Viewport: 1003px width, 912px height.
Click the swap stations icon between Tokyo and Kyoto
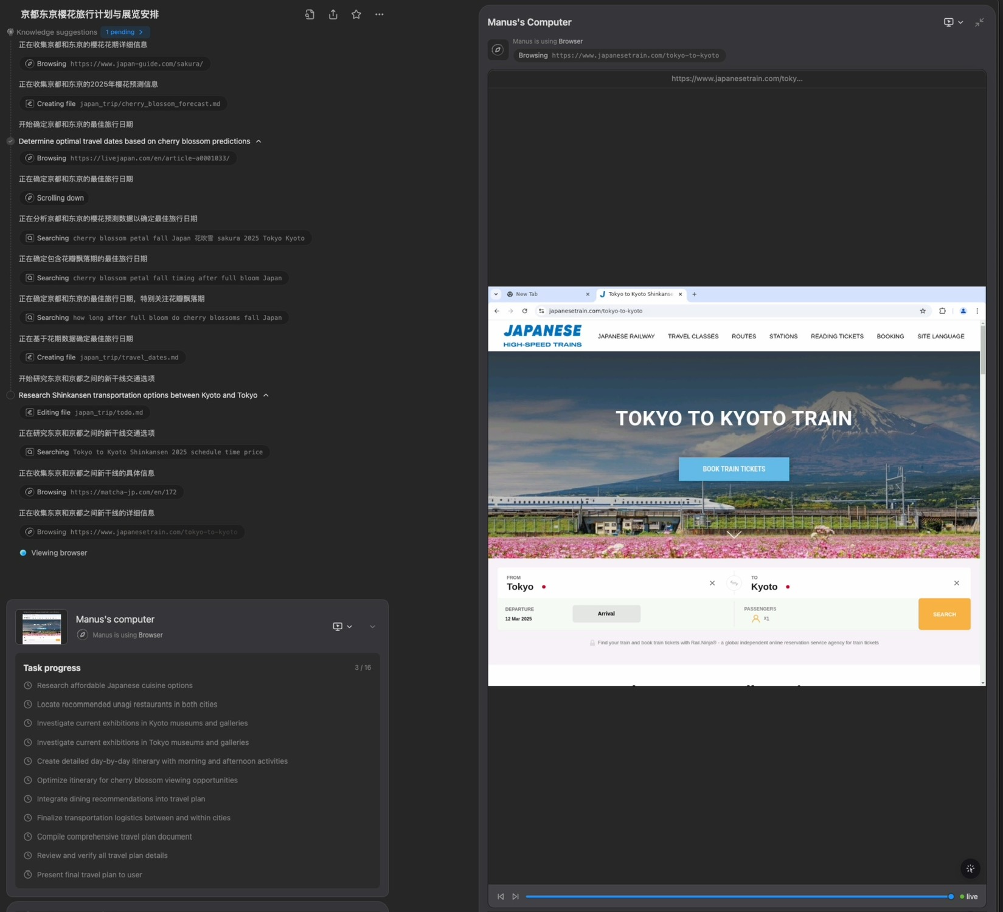click(734, 583)
